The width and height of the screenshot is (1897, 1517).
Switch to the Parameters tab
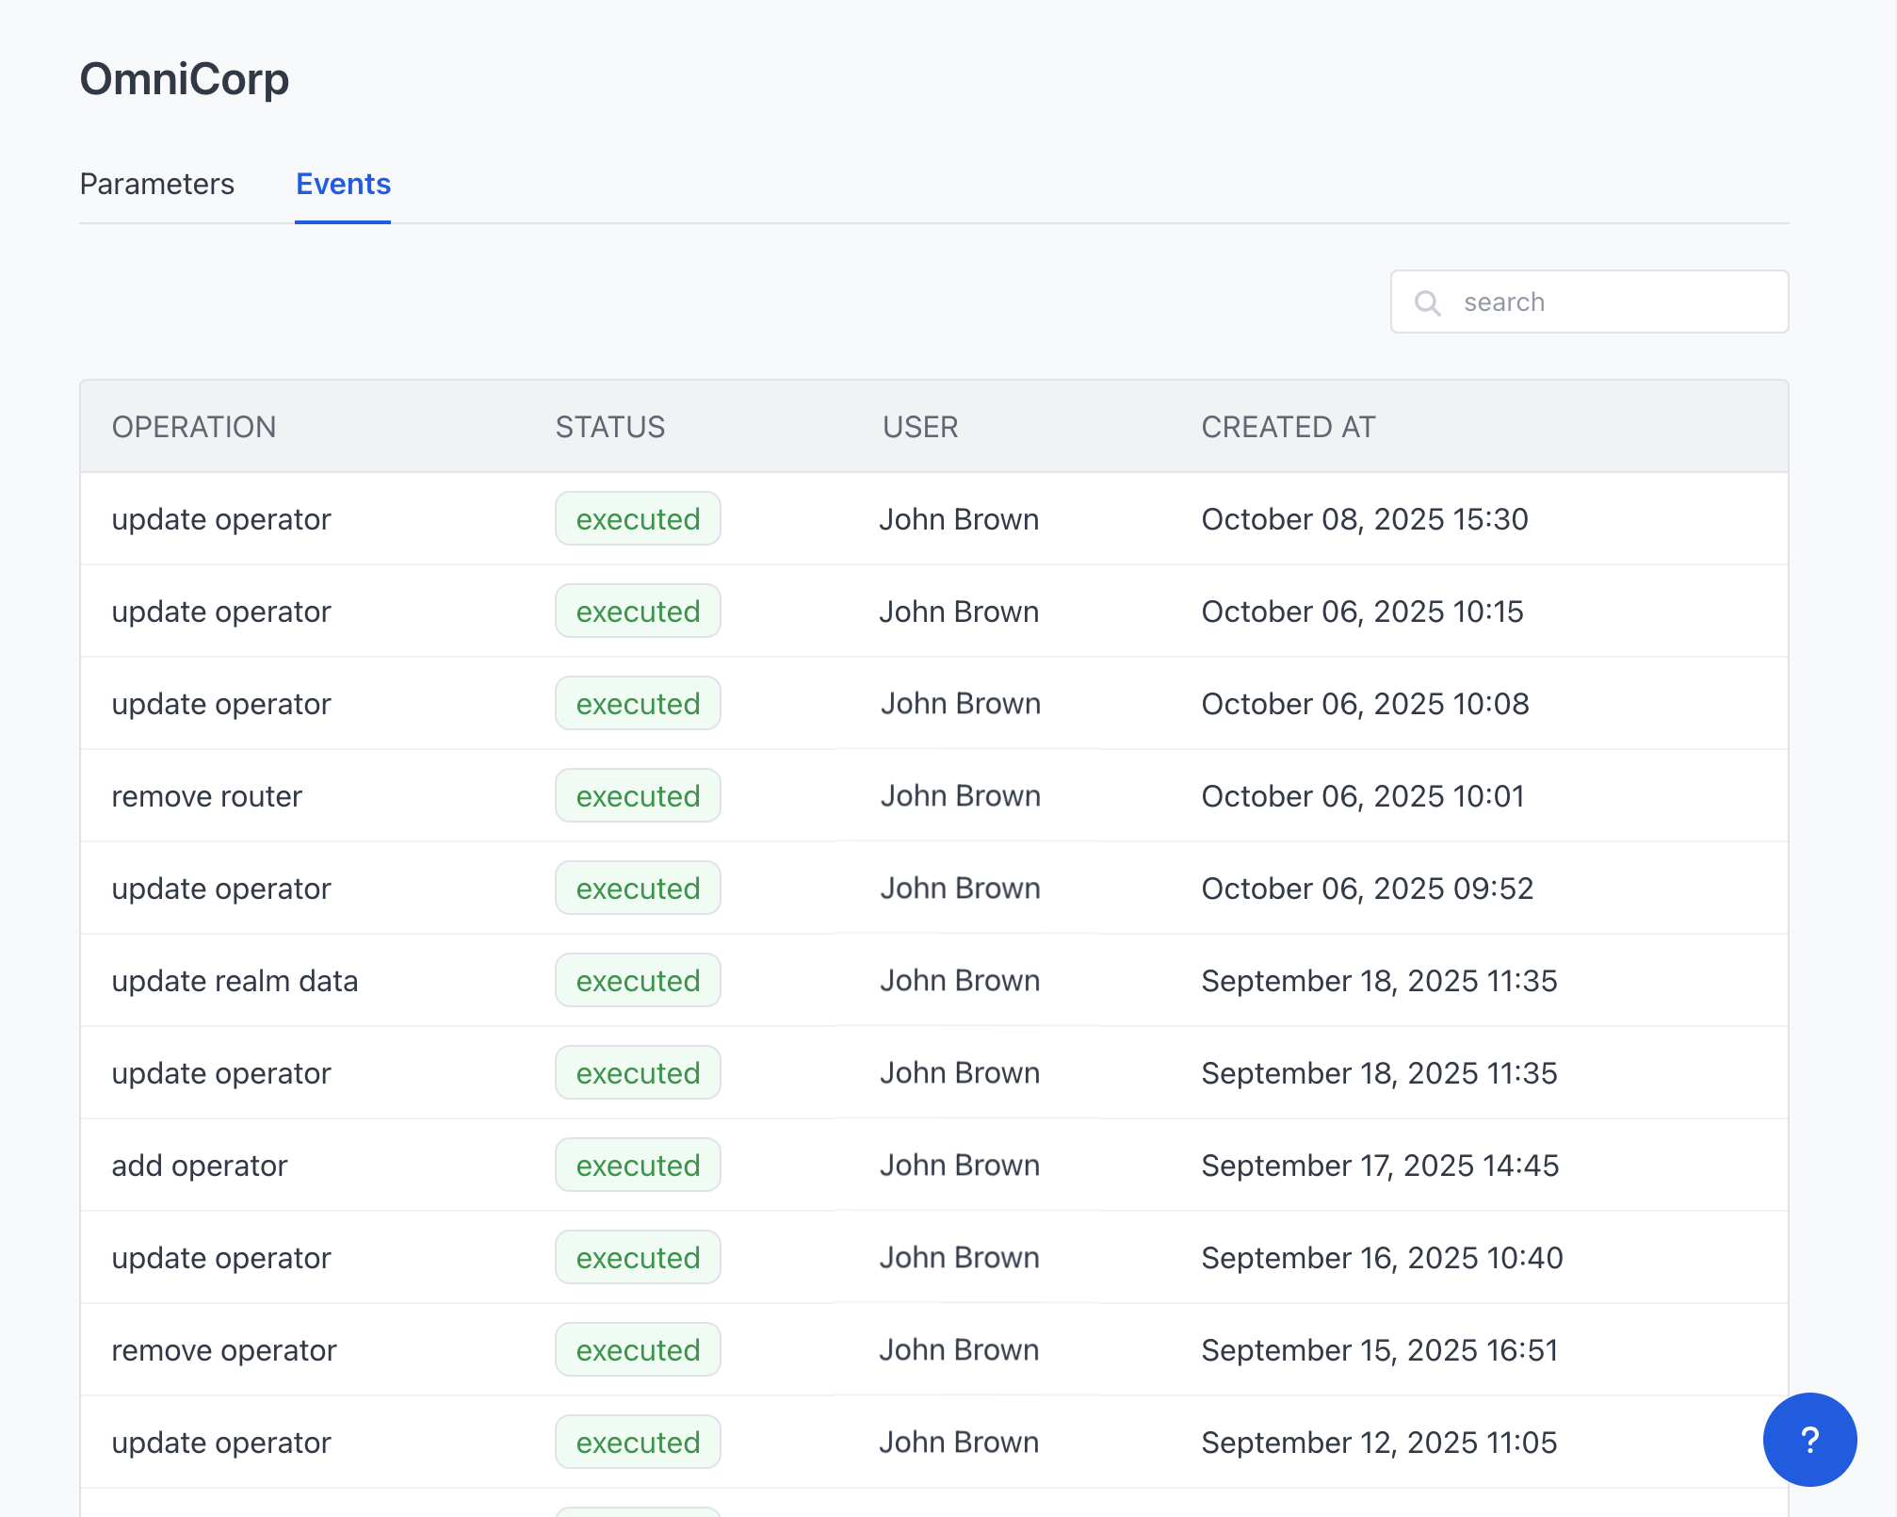tap(157, 184)
